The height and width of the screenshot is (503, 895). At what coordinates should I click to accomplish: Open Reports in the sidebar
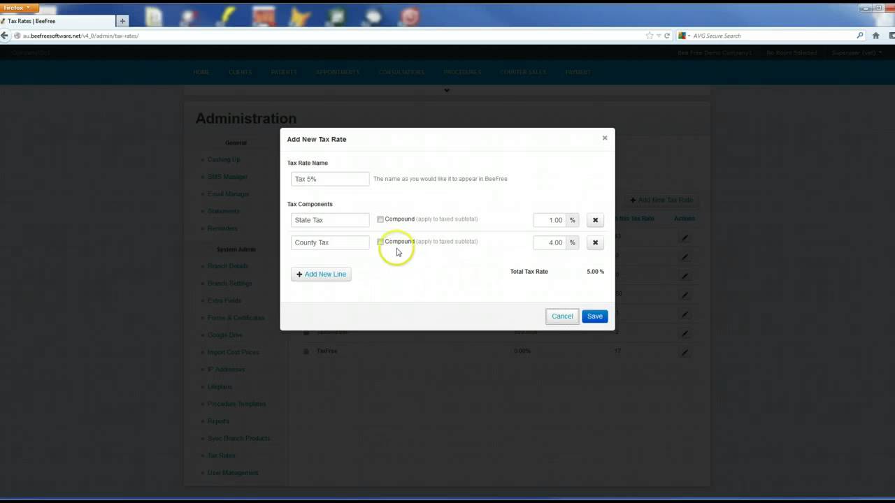(x=218, y=421)
